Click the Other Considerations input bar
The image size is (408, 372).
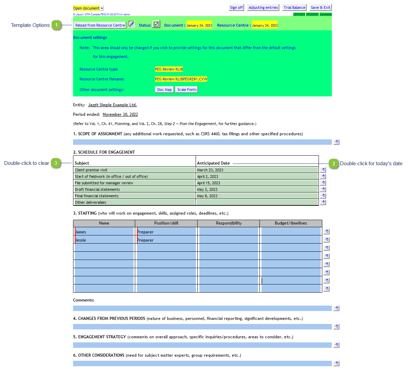click(x=202, y=363)
